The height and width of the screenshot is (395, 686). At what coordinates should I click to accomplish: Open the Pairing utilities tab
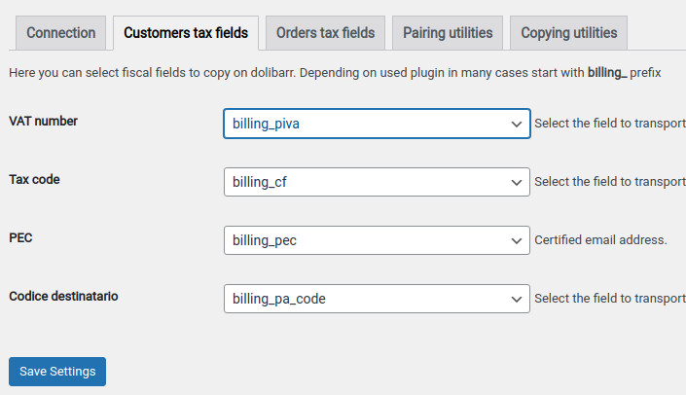(448, 33)
